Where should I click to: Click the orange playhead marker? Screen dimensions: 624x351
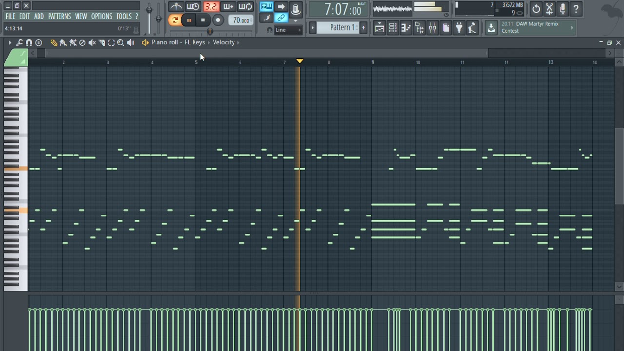point(300,61)
